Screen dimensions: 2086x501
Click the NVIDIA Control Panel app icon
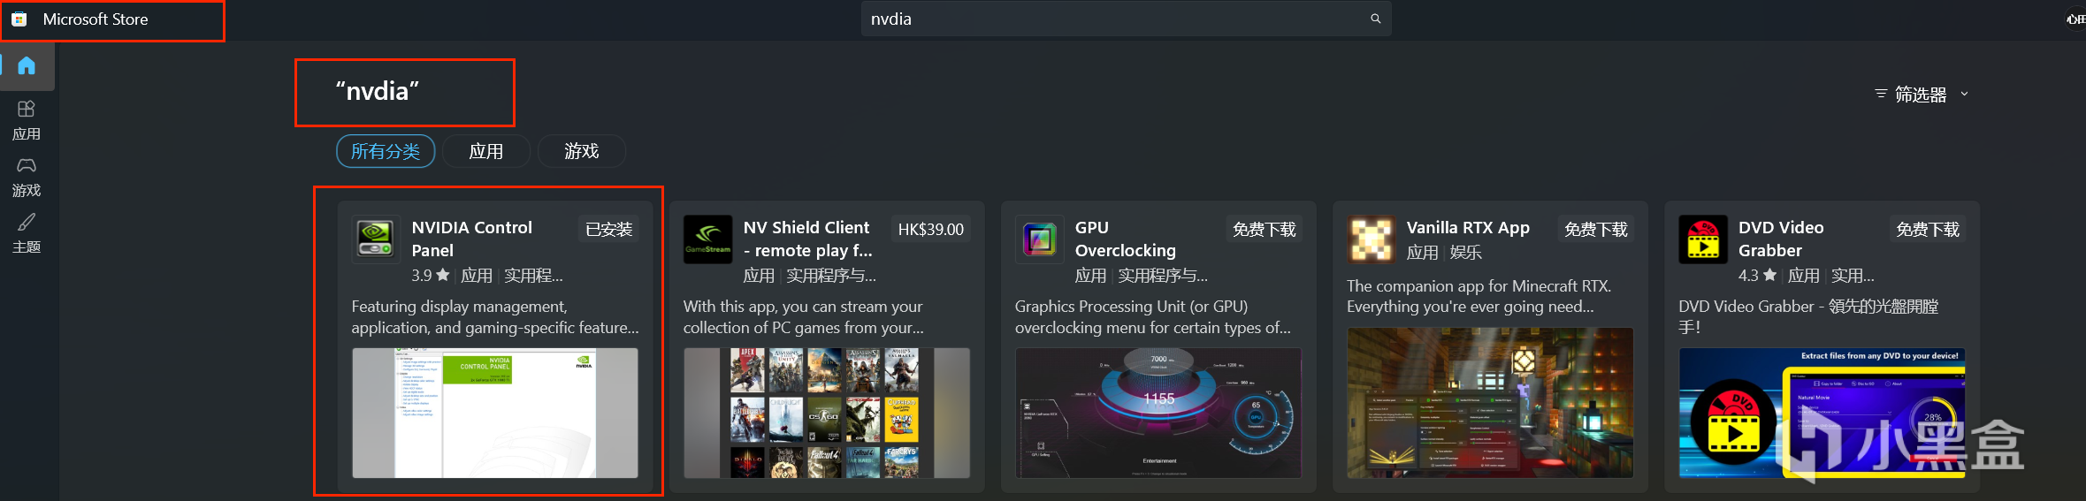click(376, 239)
